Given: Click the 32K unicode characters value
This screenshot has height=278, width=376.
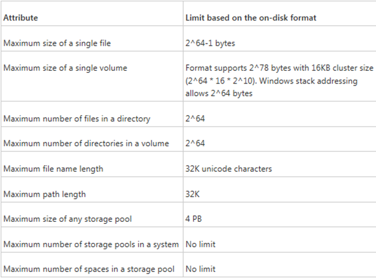Looking at the screenshot, I should click(228, 169).
